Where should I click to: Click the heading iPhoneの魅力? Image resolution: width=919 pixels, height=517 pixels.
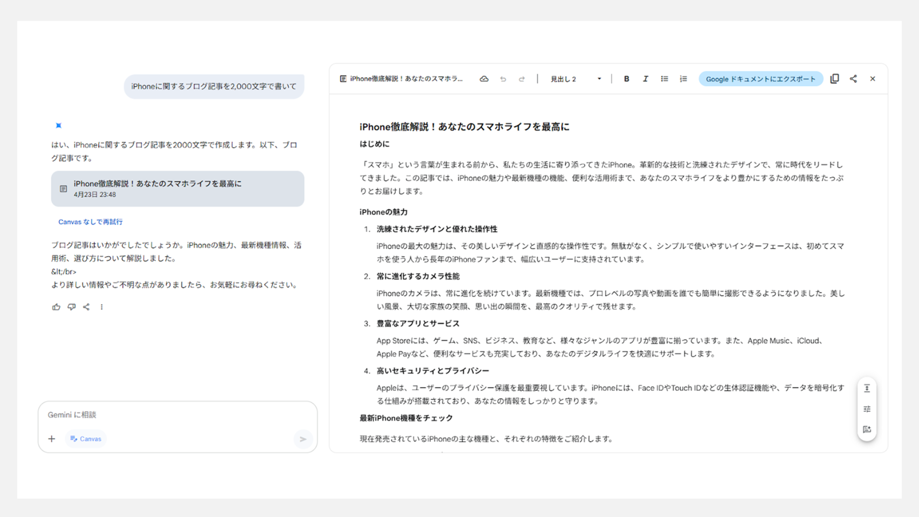tap(384, 212)
